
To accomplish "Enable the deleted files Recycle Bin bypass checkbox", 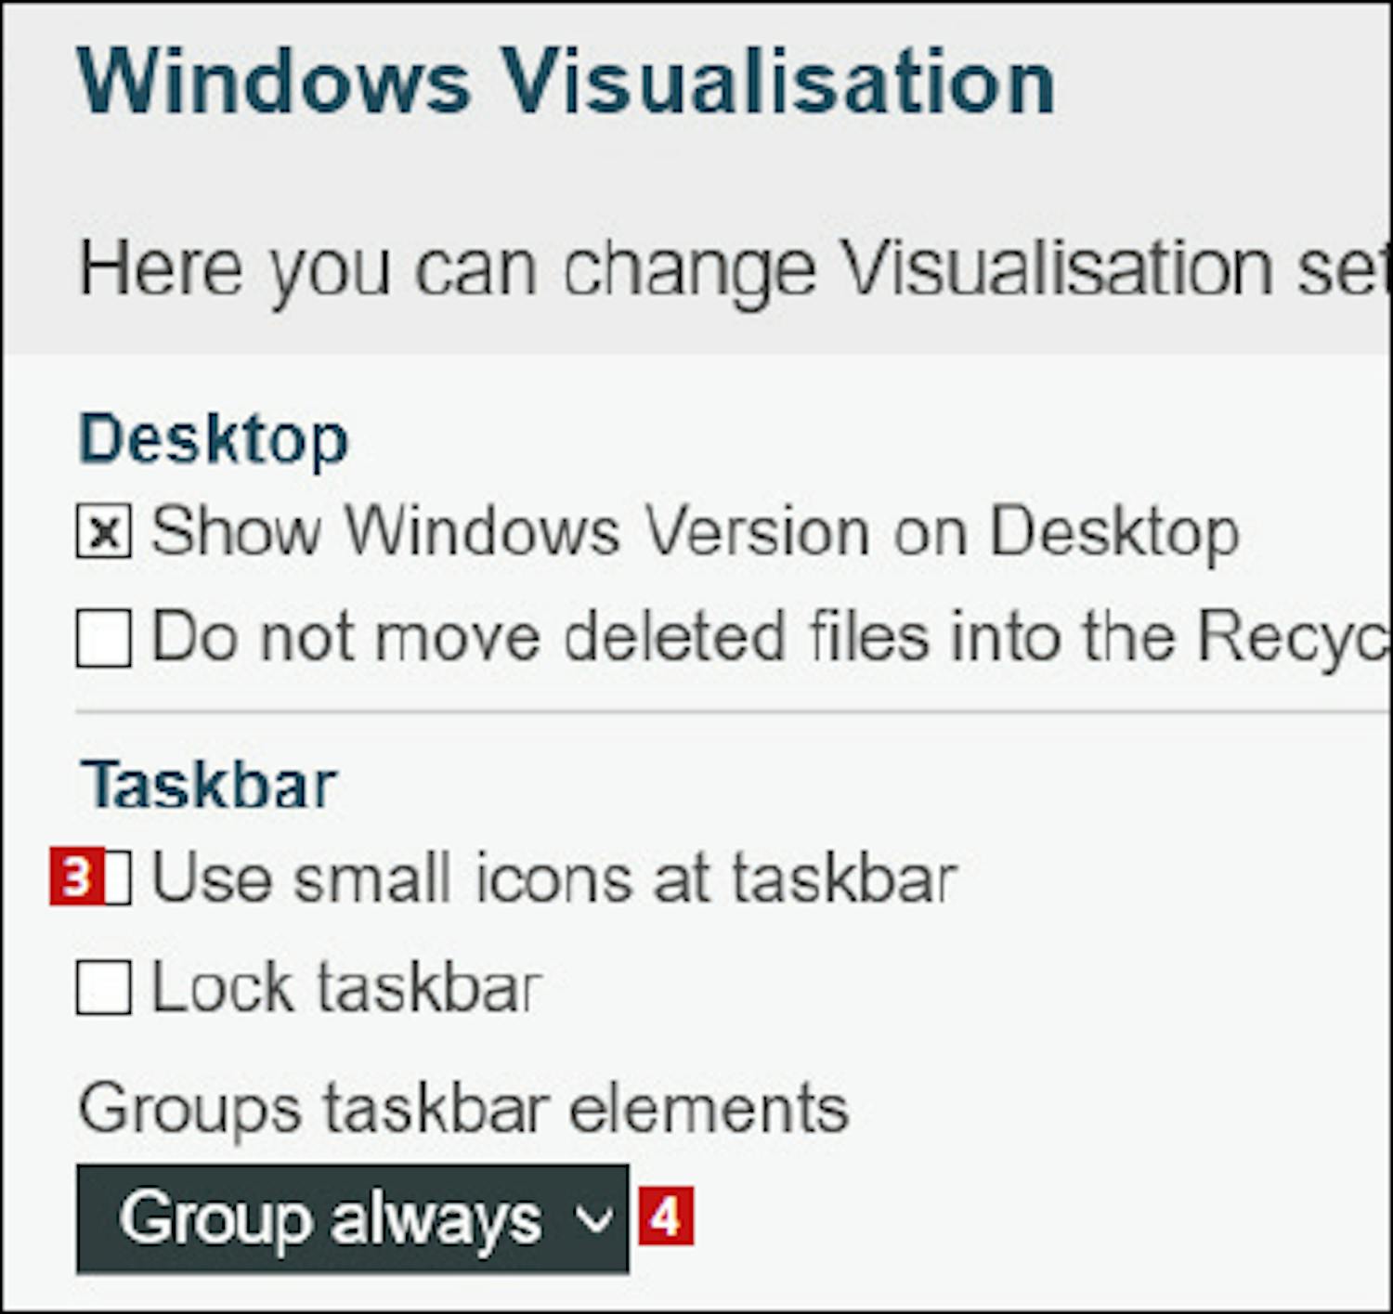I will pos(104,639).
